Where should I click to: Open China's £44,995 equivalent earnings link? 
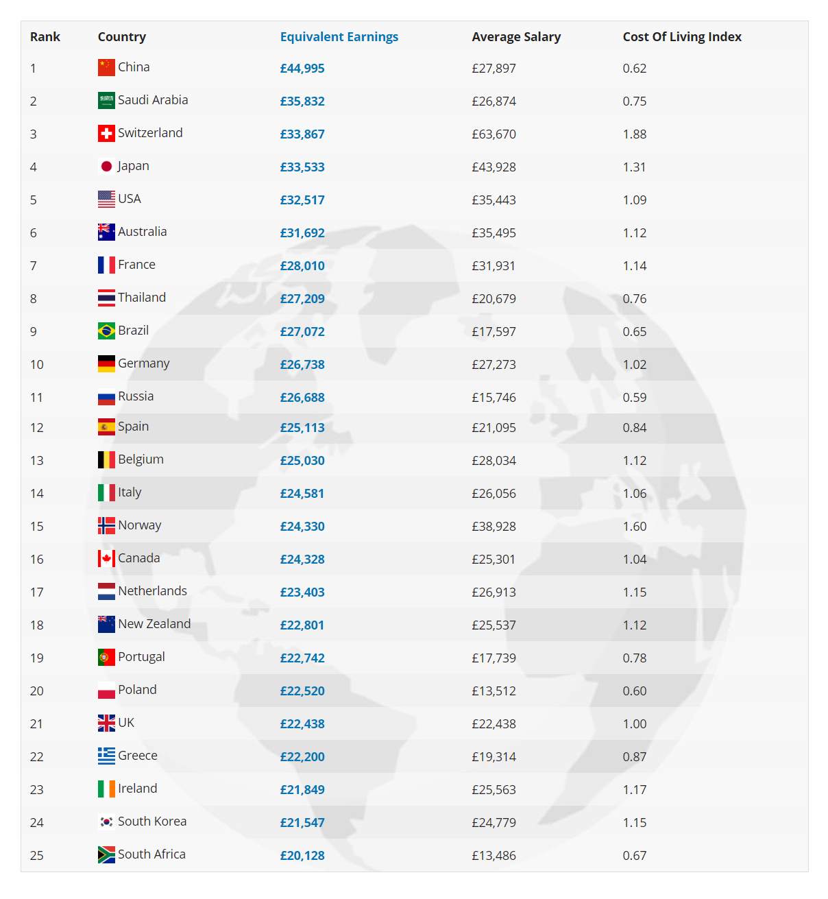(x=302, y=68)
